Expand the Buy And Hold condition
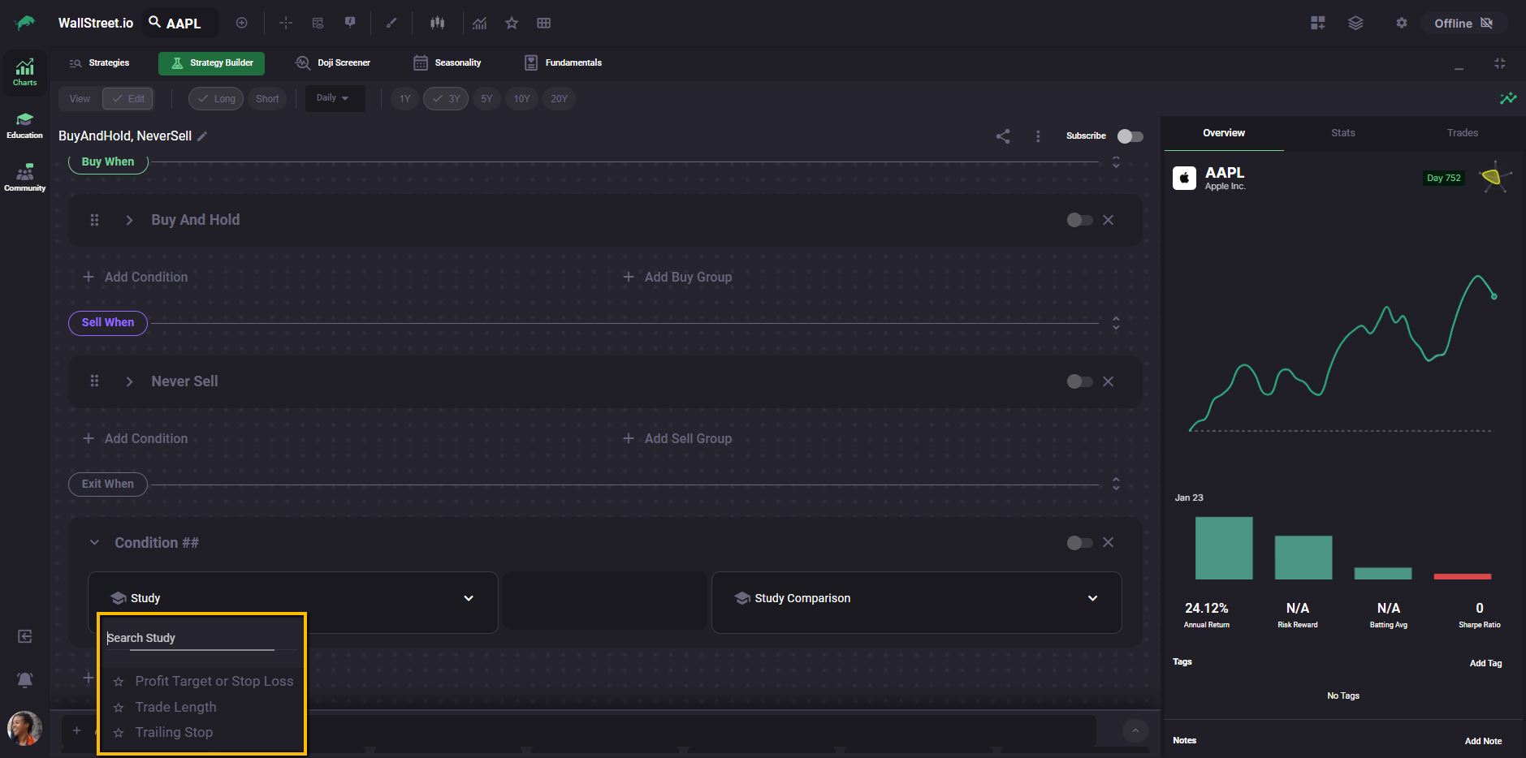This screenshot has height=758, width=1526. (x=129, y=220)
